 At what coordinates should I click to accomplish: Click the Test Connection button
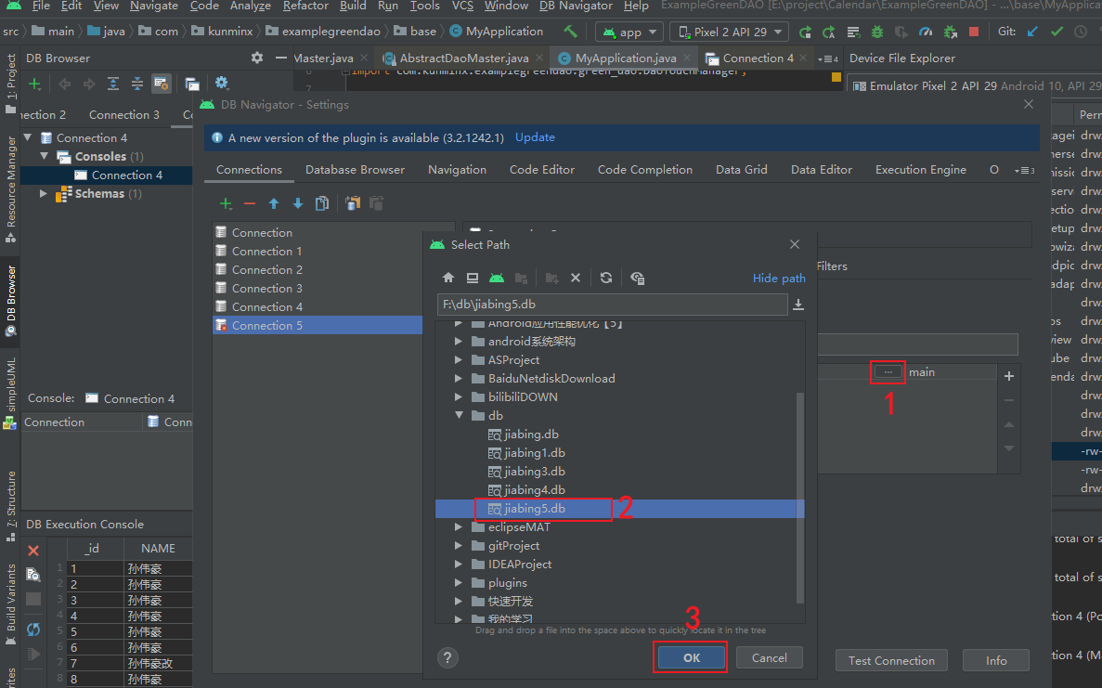(x=891, y=660)
